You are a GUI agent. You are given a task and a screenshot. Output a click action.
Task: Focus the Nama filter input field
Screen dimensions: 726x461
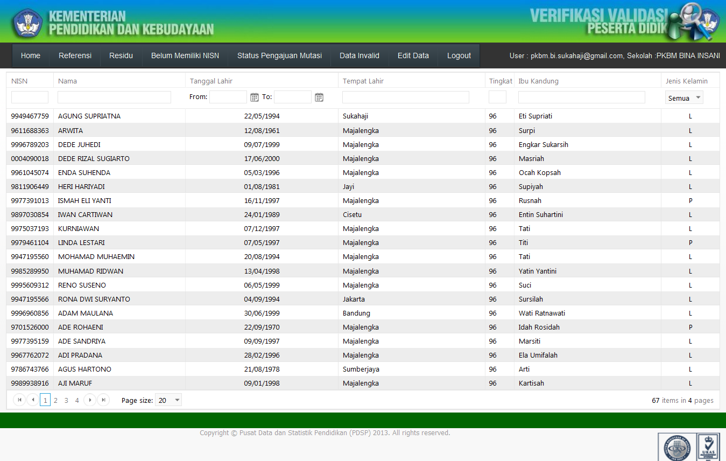pyautogui.click(x=114, y=97)
